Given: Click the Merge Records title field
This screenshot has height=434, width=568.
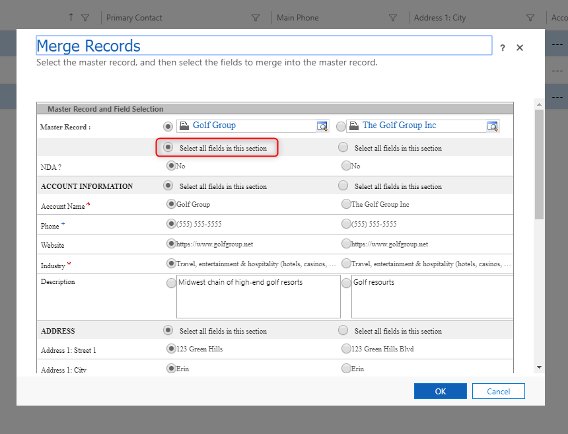Looking at the screenshot, I should (264, 46).
